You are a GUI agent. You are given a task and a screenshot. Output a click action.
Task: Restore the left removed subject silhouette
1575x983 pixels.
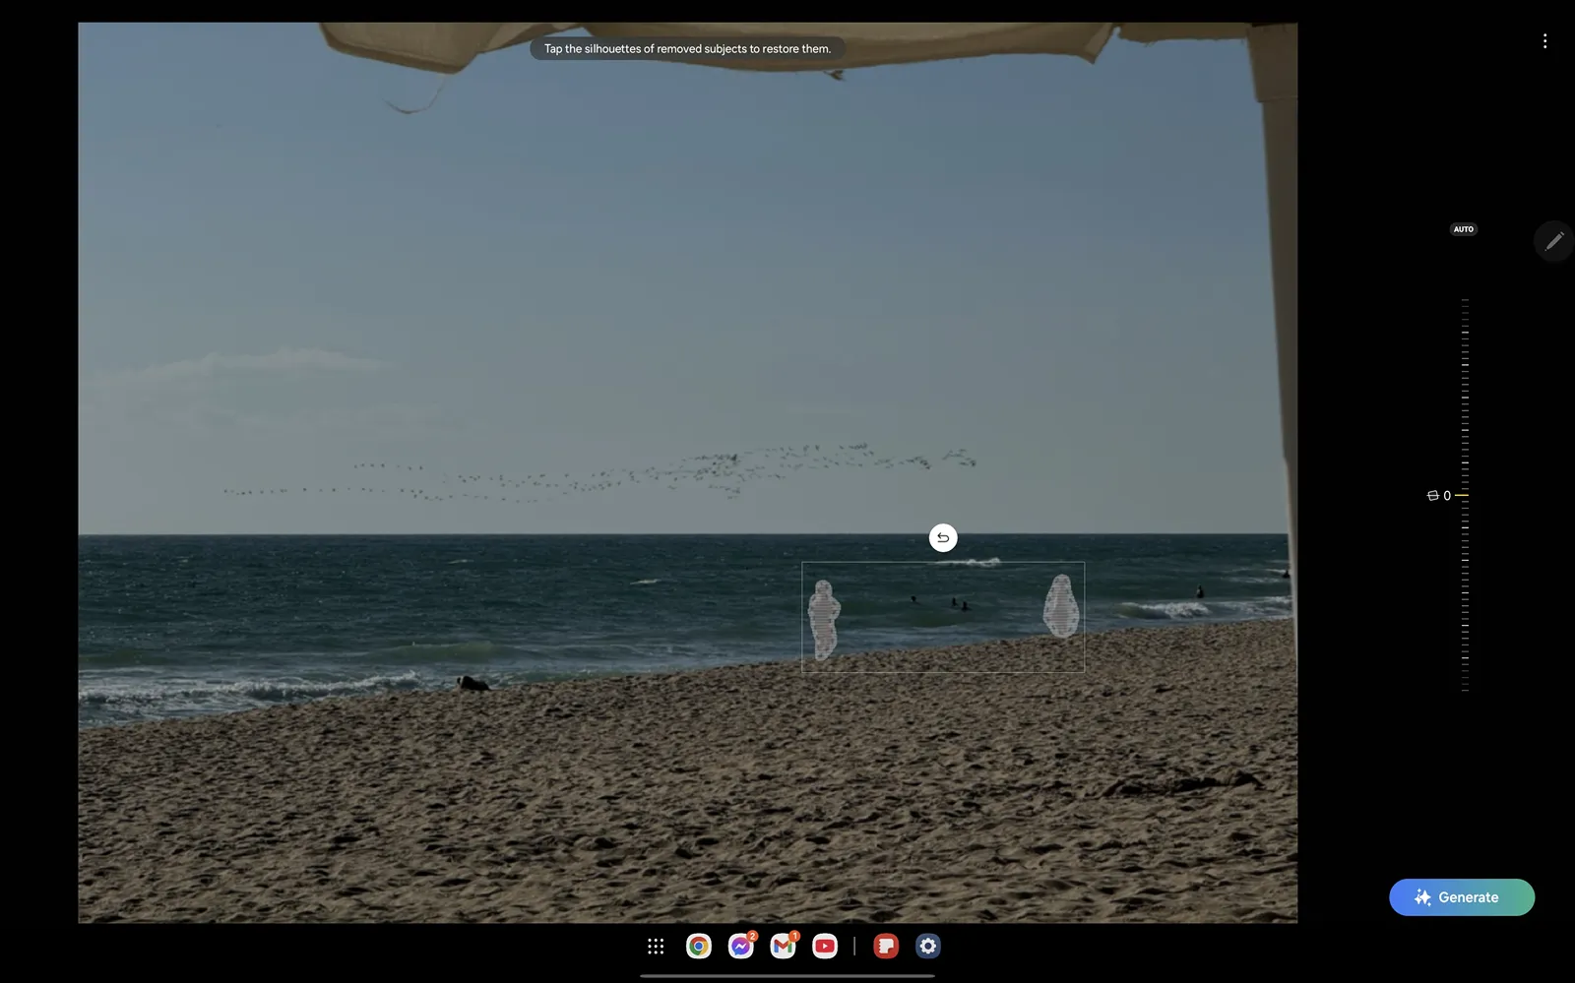(823, 619)
